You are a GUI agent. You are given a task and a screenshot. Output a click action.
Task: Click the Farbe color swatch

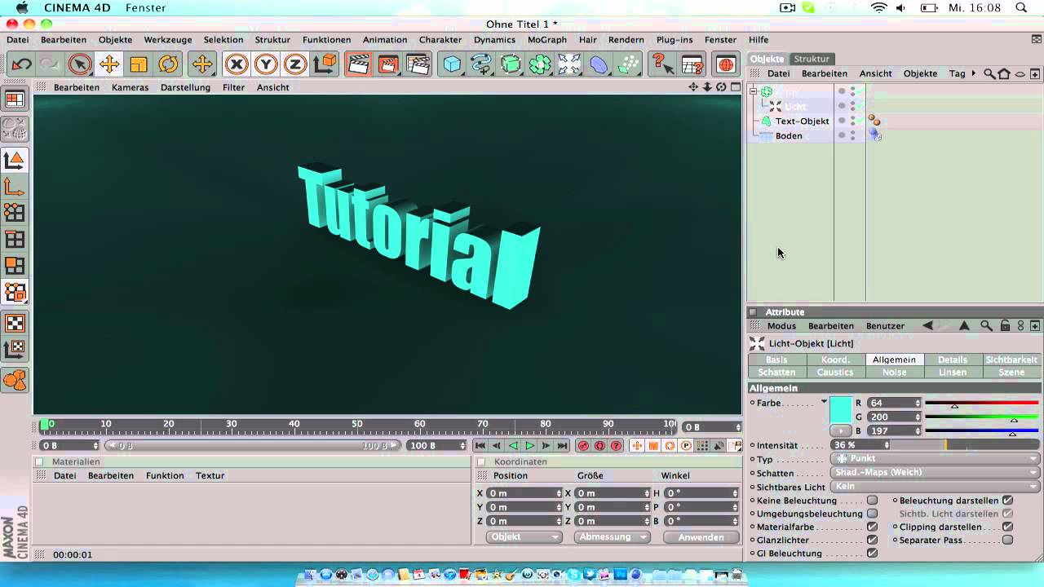coord(841,410)
